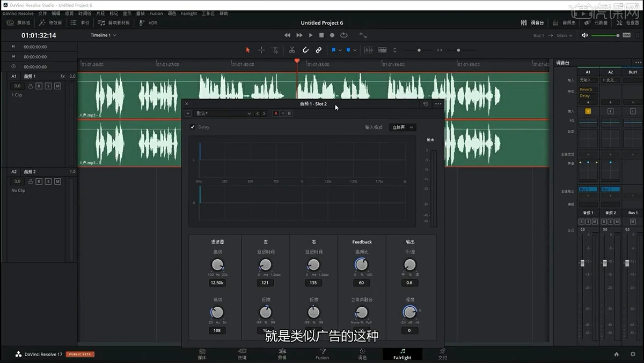Image resolution: width=644 pixels, height=363 pixels.
Task: Select the edit selection tool
Action: tap(275, 50)
